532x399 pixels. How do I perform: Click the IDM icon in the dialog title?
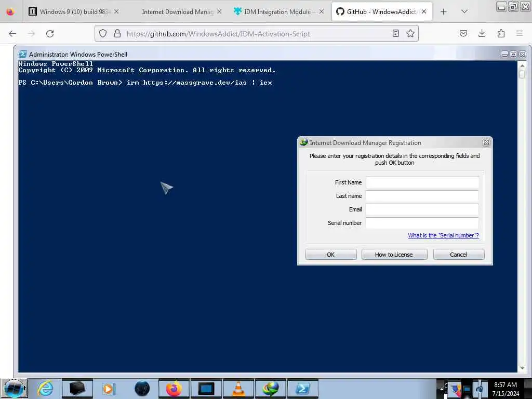(303, 142)
